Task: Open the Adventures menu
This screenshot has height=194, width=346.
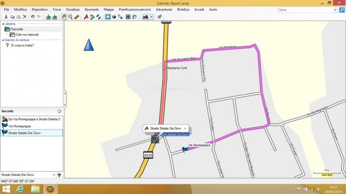Action: click(x=164, y=9)
